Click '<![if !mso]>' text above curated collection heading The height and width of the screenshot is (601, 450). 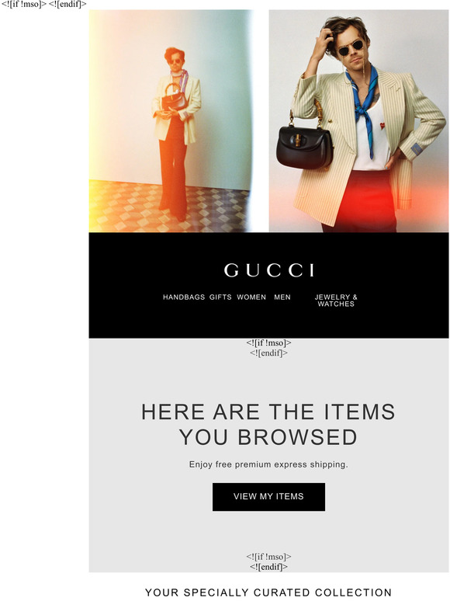269,557
